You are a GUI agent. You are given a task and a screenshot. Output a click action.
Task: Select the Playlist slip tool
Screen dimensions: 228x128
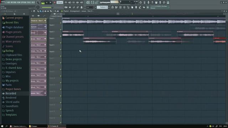[48, 11]
